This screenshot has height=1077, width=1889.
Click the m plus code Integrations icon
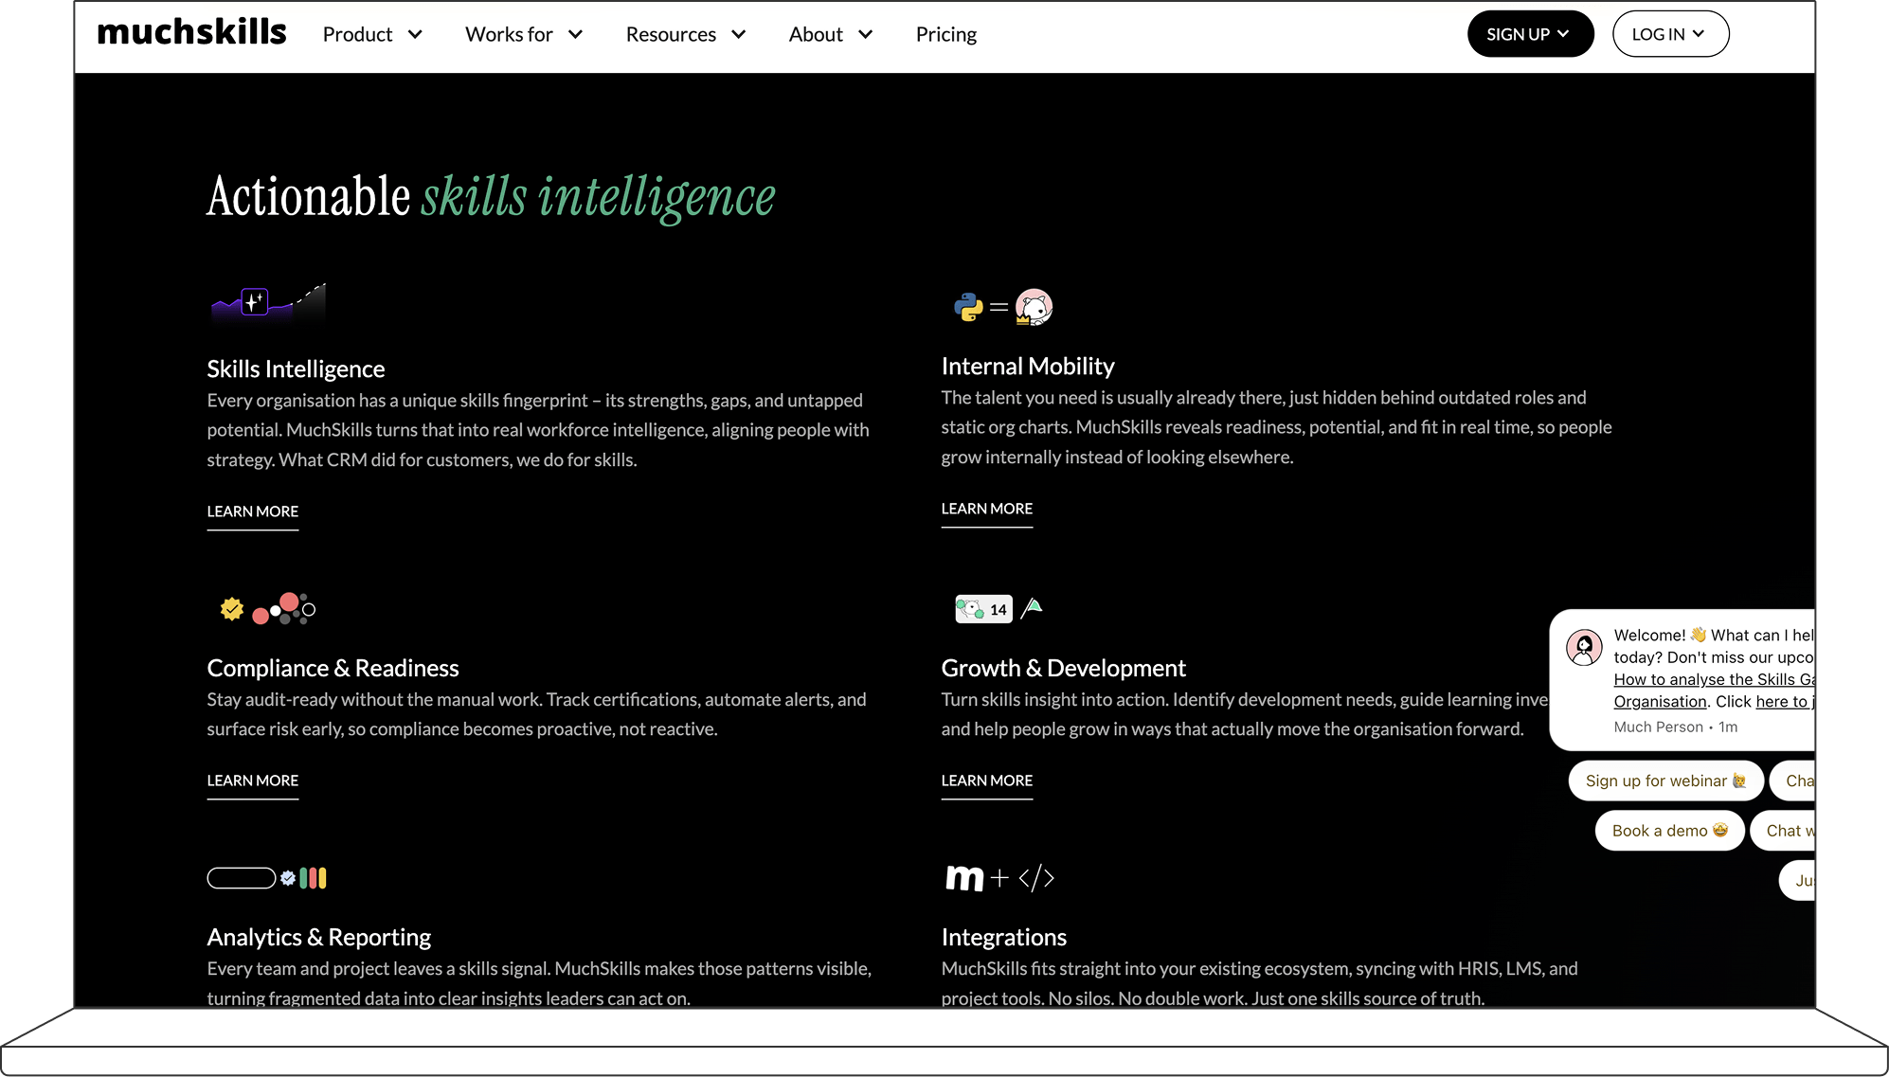pos(999,878)
